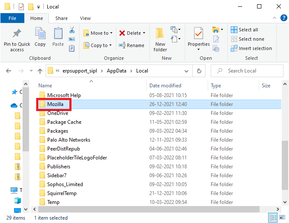The height and width of the screenshot is (223, 289).
Task: Select the Palo Alto Networks folder
Action: pyautogui.click(x=69, y=140)
